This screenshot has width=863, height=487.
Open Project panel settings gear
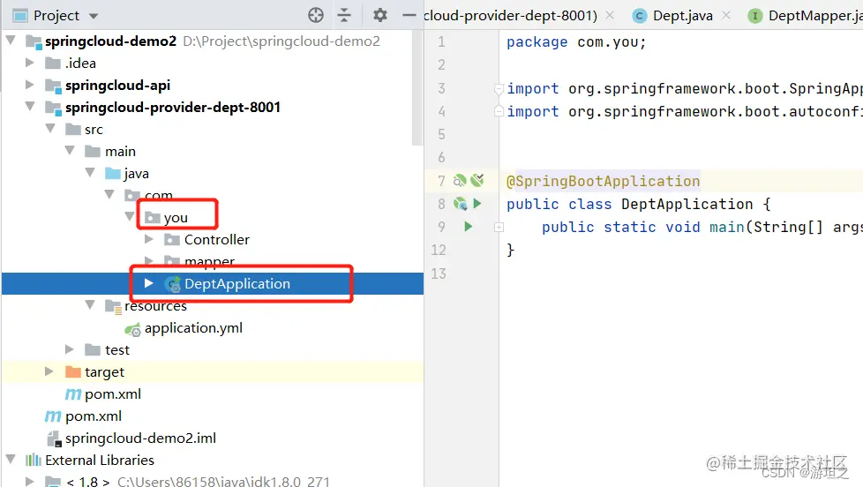click(379, 15)
